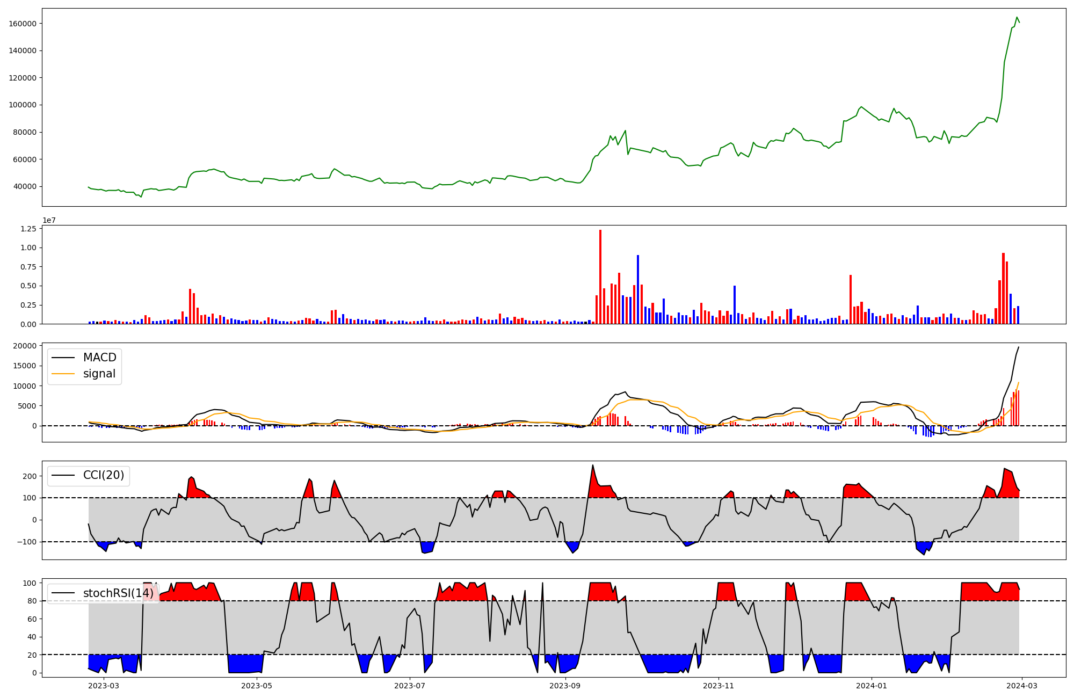Viewport: 1074px width, 698px height.
Task: Click the 2023-07 date axis label
Action: 410,686
